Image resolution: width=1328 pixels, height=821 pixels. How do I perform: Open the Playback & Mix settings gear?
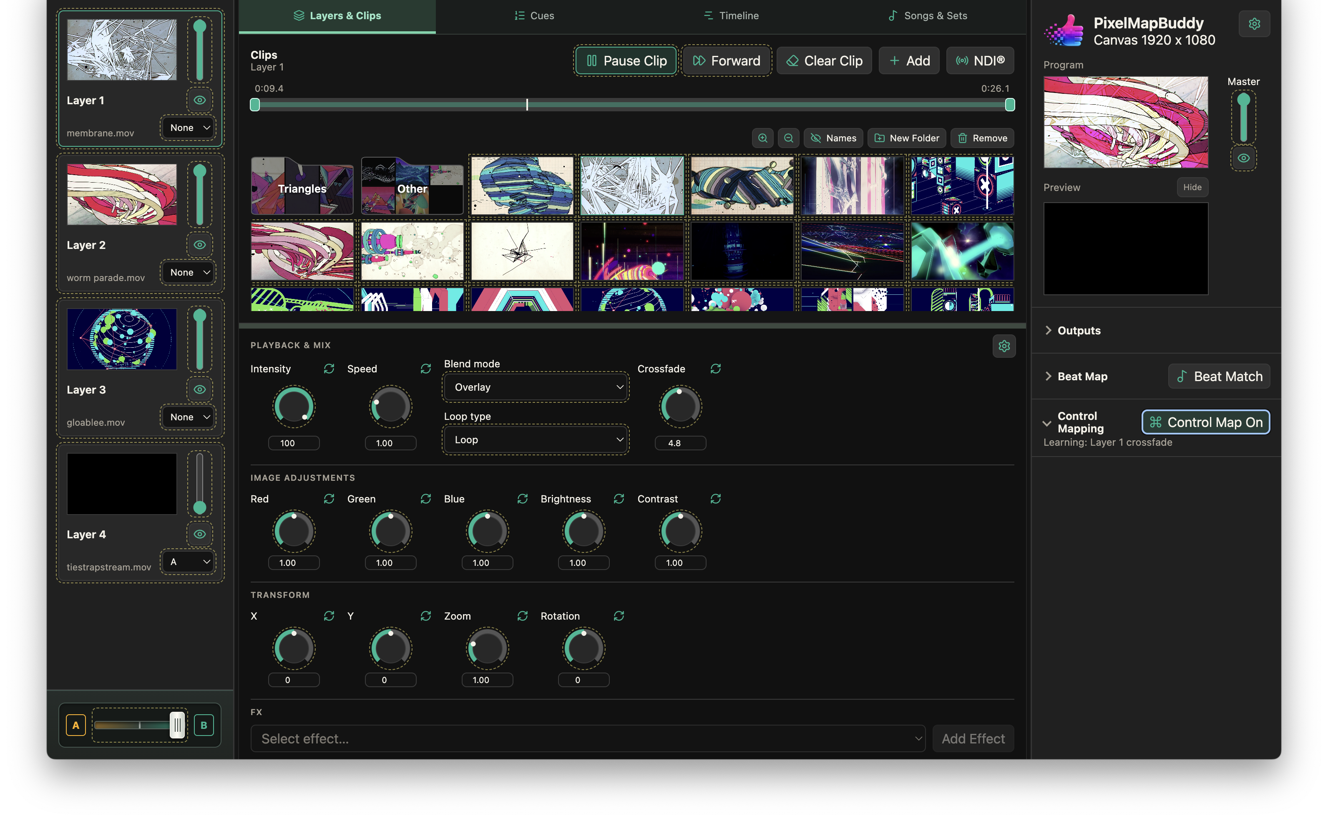click(x=1004, y=346)
